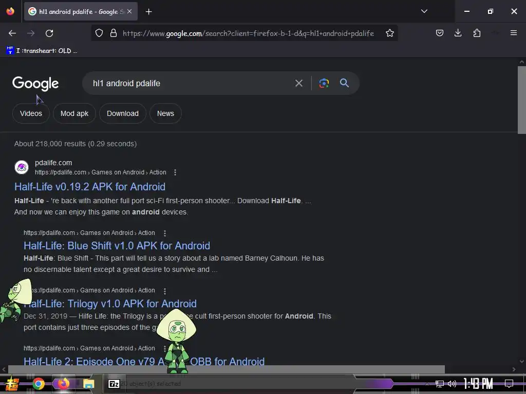This screenshot has height=394, width=526.
Task: Open a new tab with the plus button
Action: (x=148, y=12)
